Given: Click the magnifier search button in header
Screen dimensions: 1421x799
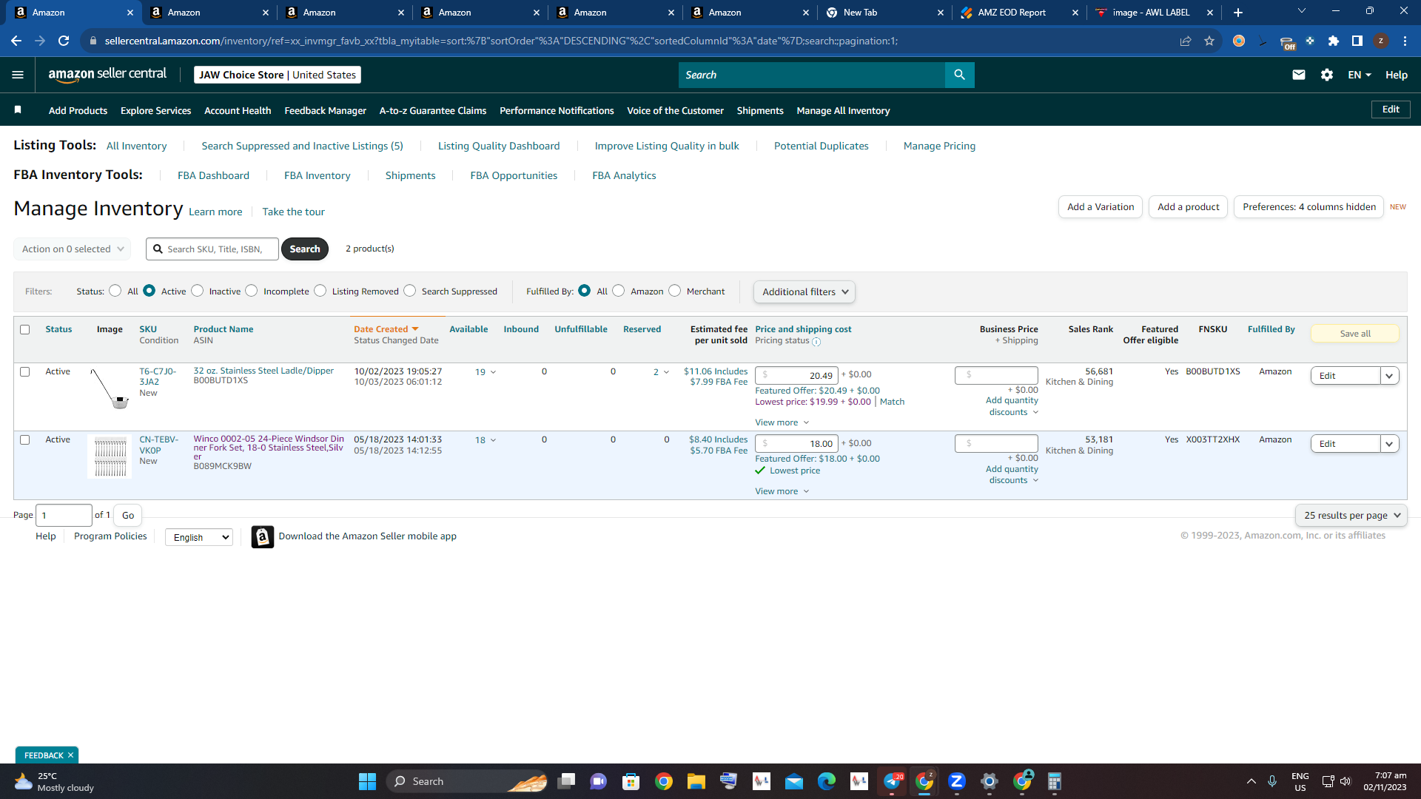Looking at the screenshot, I should click(x=959, y=75).
